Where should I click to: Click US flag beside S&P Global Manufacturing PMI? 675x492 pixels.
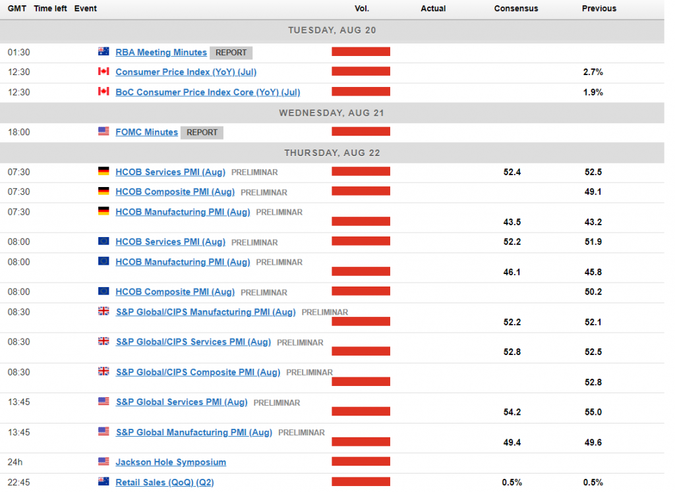tap(103, 431)
